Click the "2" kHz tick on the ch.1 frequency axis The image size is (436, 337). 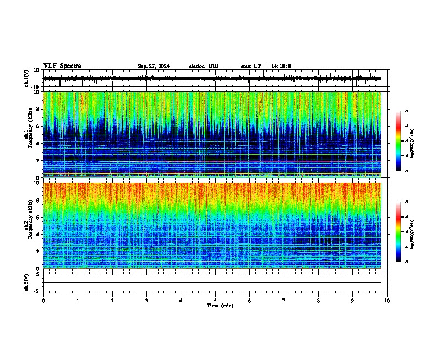point(38,160)
